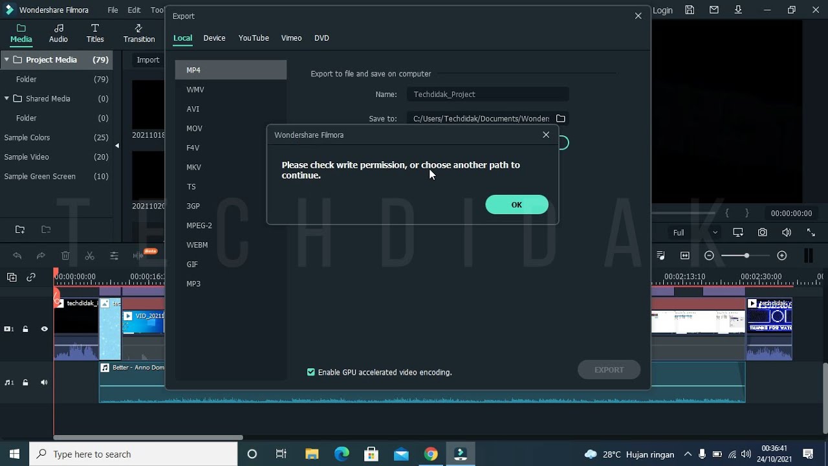The height and width of the screenshot is (466, 828).
Task: Click the snapshot camera icon
Action: coord(763,232)
